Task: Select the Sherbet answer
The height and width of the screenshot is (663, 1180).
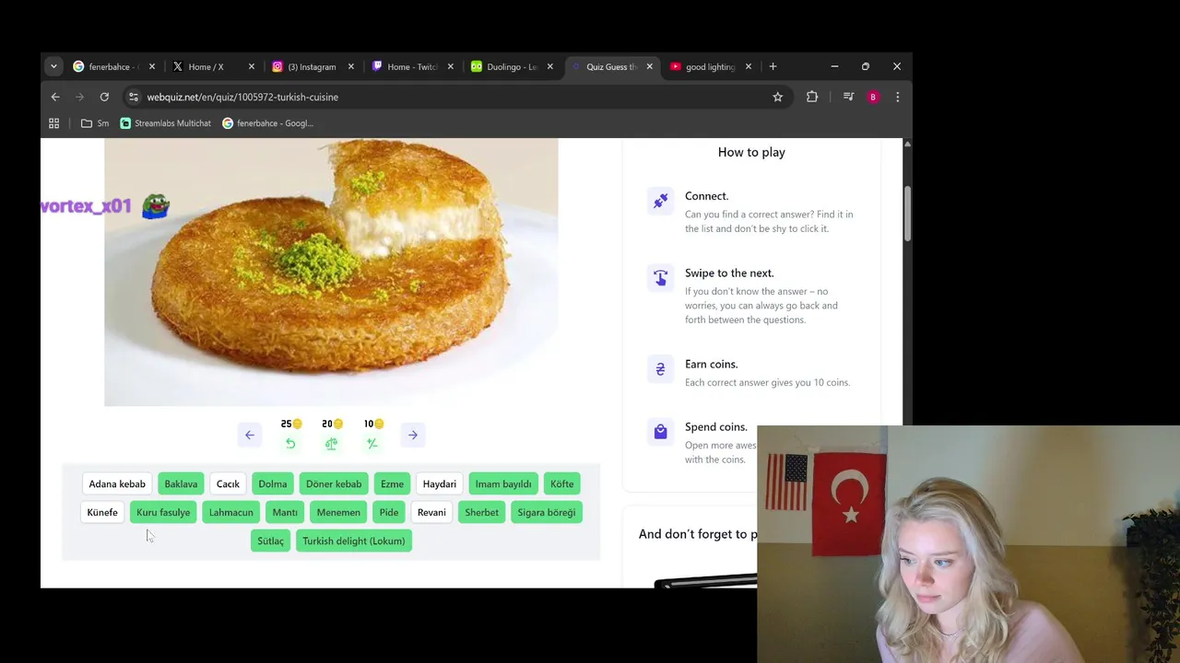Action: click(x=481, y=512)
